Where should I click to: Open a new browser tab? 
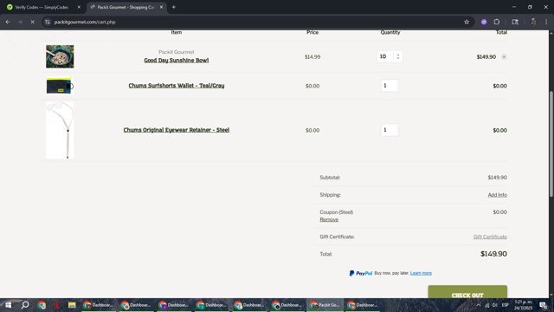pyautogui.click(x=173, y=7)
